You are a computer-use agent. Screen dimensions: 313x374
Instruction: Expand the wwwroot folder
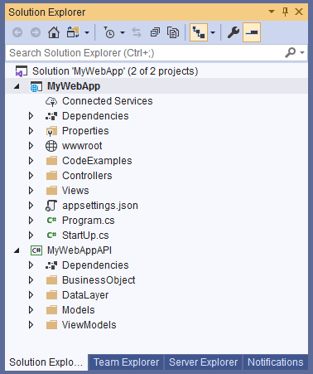(x=31, y=146)
